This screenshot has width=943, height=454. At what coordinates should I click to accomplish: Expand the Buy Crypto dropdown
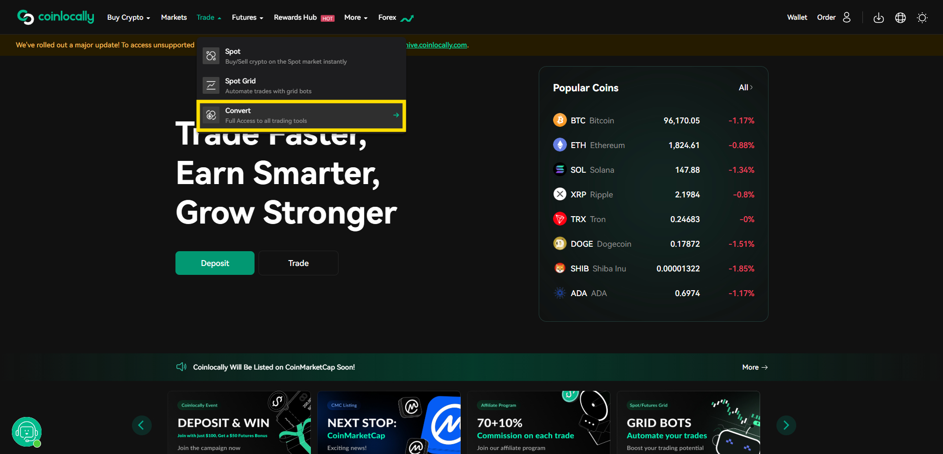click(129, 17)
